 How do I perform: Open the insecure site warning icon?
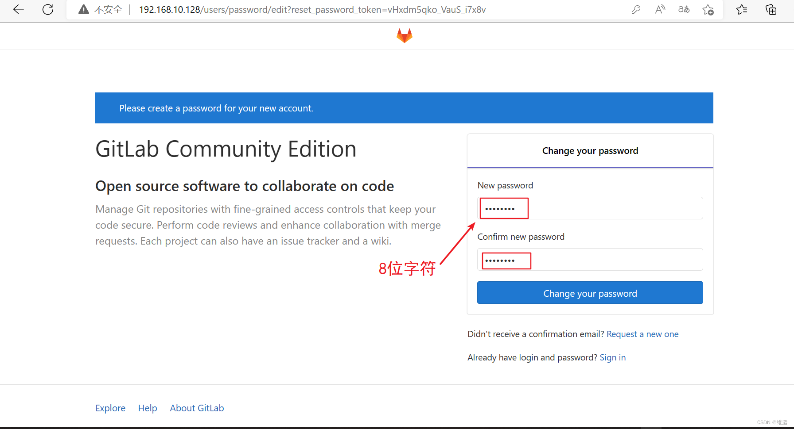tap(84, 10)
